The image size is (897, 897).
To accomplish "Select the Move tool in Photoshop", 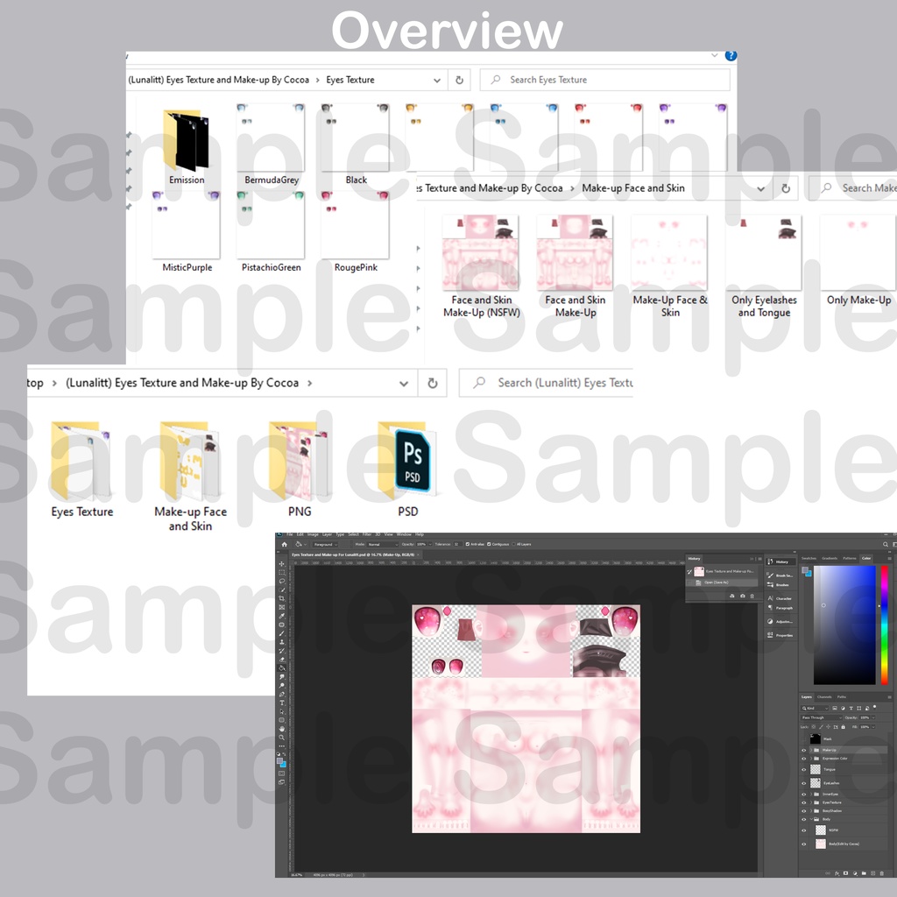I will pos(281,563).
